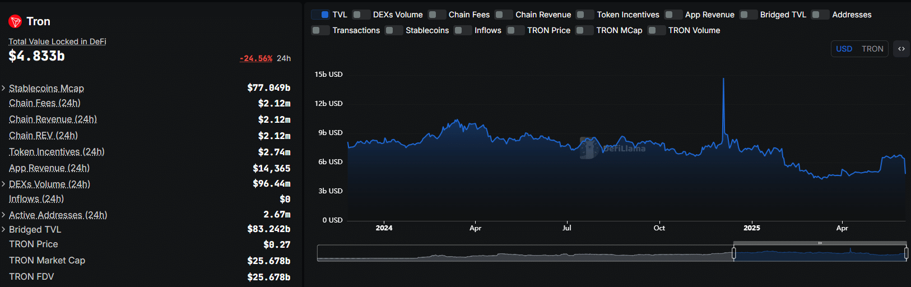Expand the Bridged TVL row
The width and height of the screenshot is (911, 287).
(3, 229)
